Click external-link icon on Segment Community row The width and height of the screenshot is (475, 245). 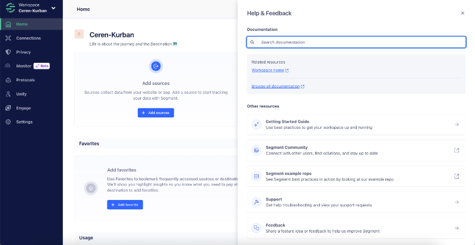(x=457, y=150)
